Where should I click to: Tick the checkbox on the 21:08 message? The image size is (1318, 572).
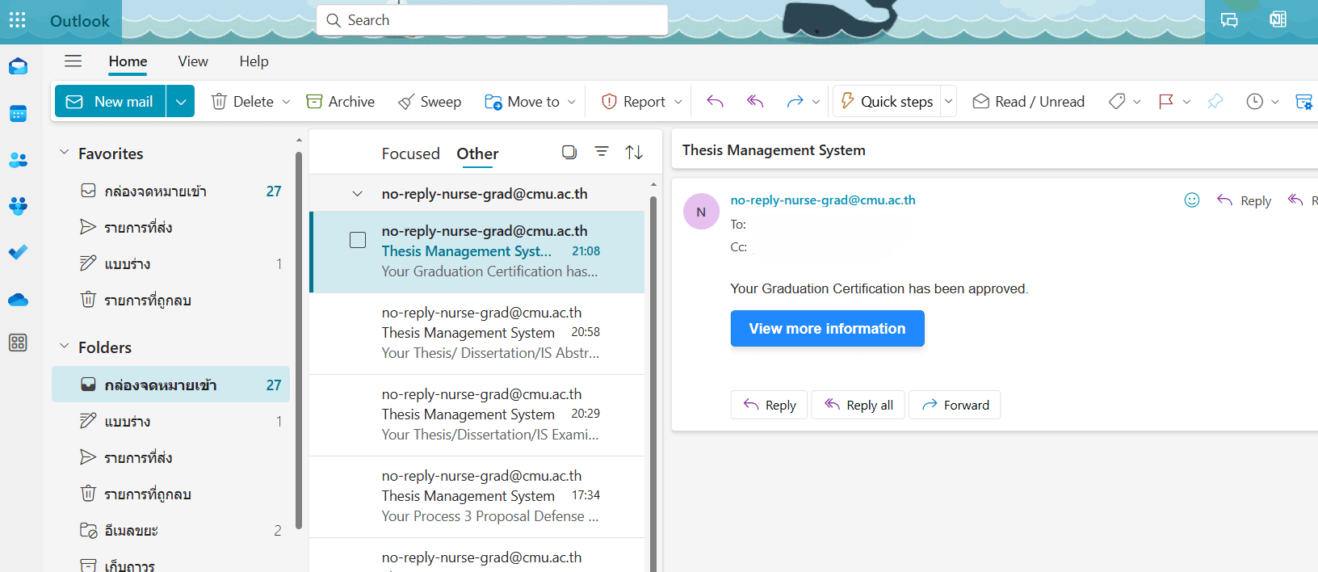point(358,240)
